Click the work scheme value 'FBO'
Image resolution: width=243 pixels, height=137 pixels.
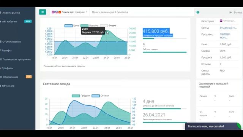[x=222, y=71]
